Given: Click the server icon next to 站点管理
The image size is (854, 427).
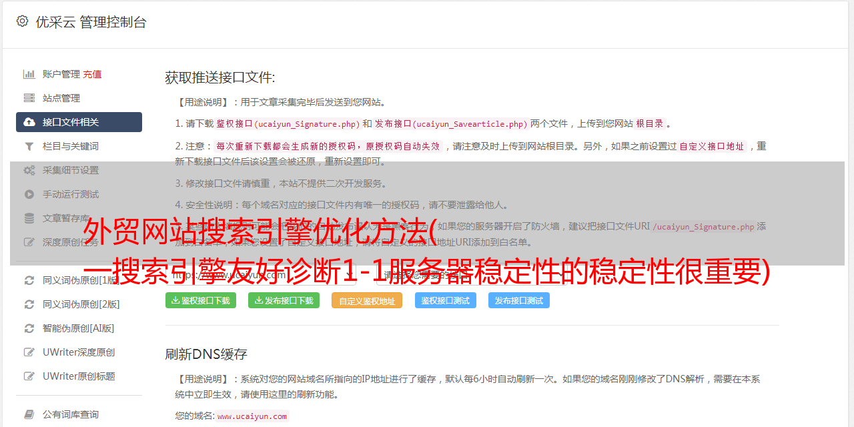Looking at the screenshot, I should point(29,98).
